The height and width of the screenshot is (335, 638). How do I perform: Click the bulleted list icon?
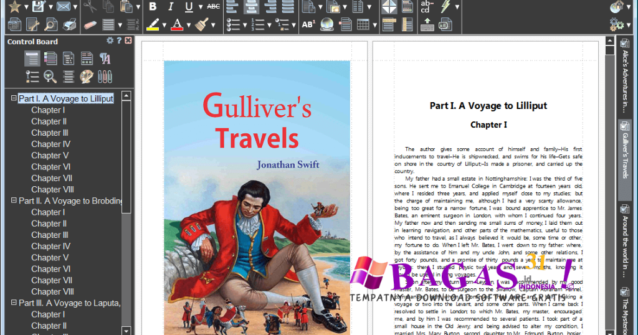coord(233,25)
